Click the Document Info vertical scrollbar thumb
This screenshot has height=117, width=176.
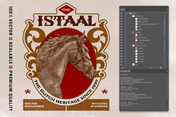167,87
